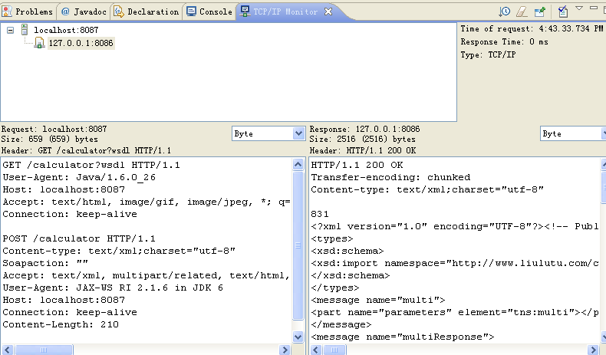
Task: Click the 'Response: 127.0.0.1:8086' label
Action: (364, 129)
